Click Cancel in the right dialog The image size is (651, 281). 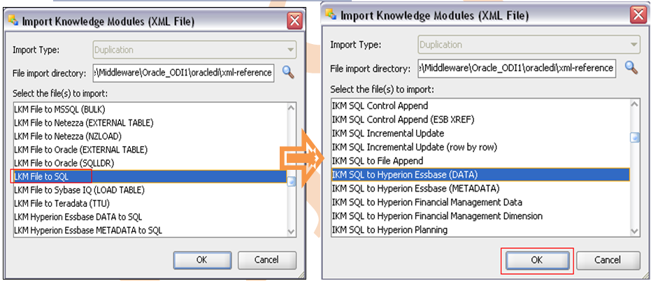click(608, 260)
